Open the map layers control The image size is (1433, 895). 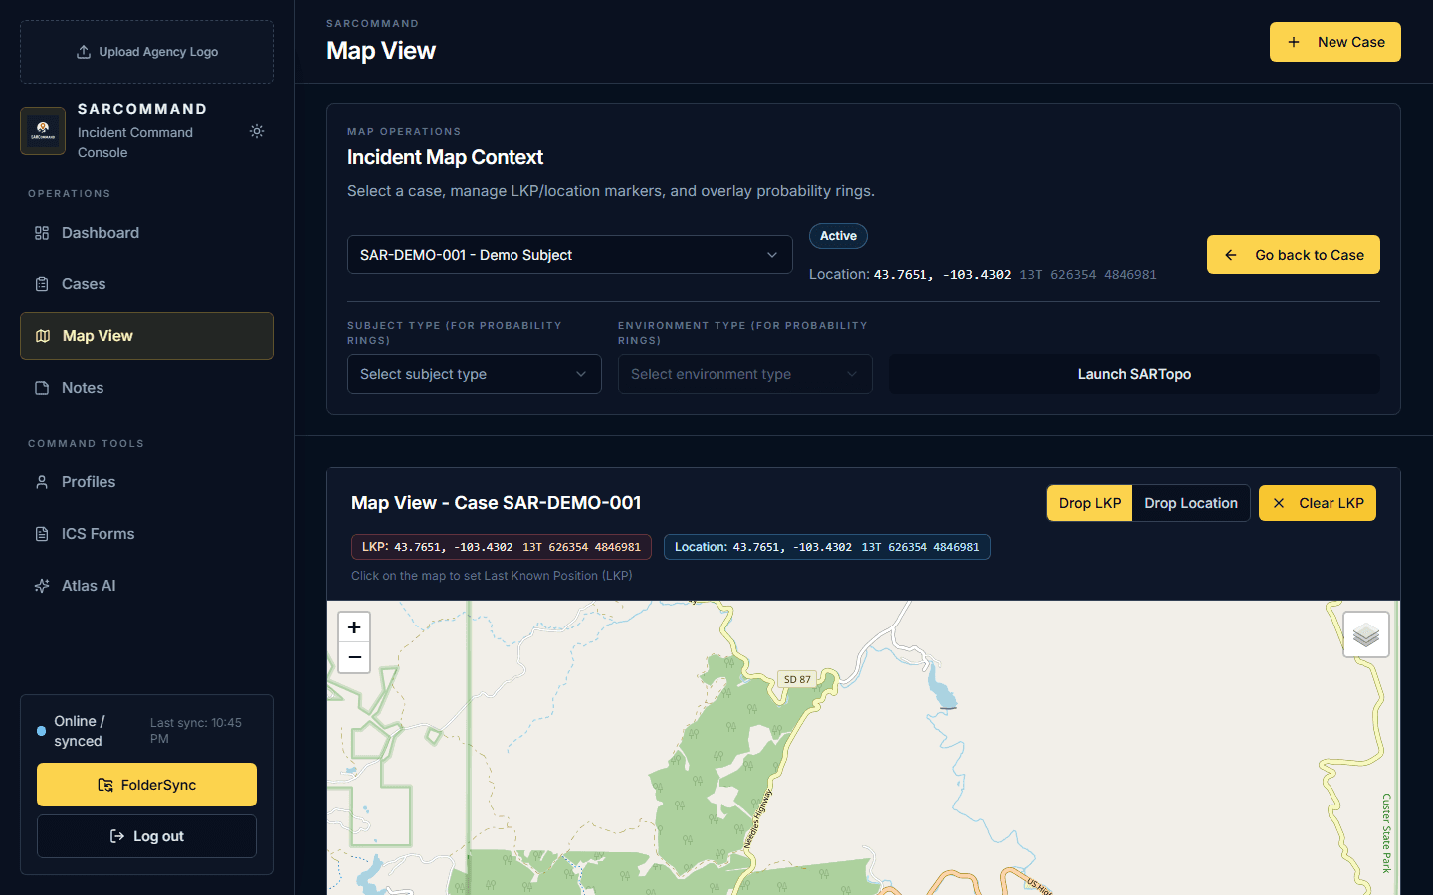(1366, 634)
